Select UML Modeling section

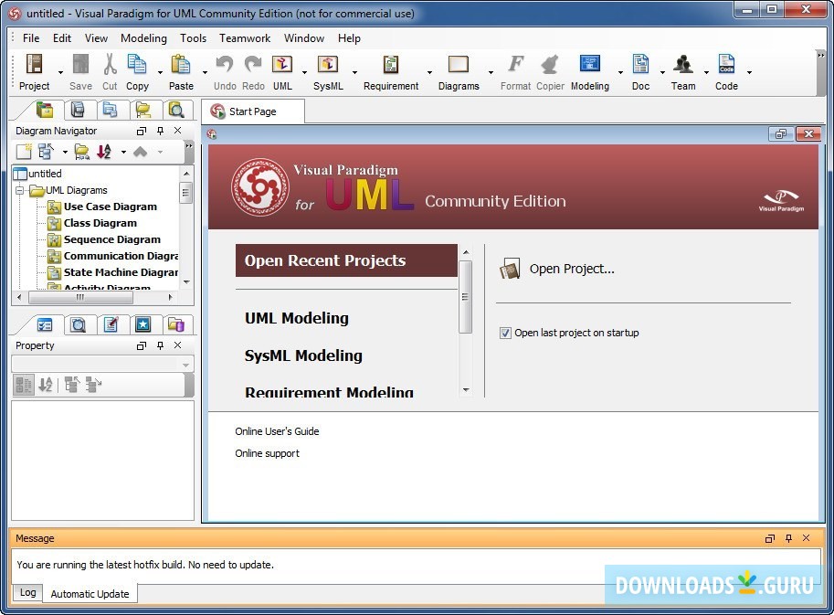coord(297,318)
